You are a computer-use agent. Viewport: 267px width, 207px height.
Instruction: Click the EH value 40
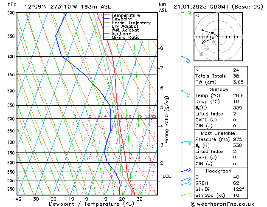(236, 177)
